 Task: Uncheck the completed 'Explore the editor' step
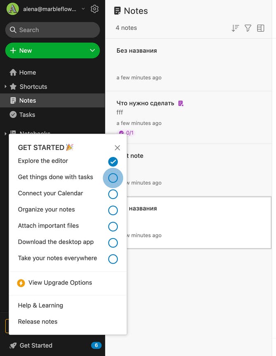click(x=113, y=162)
